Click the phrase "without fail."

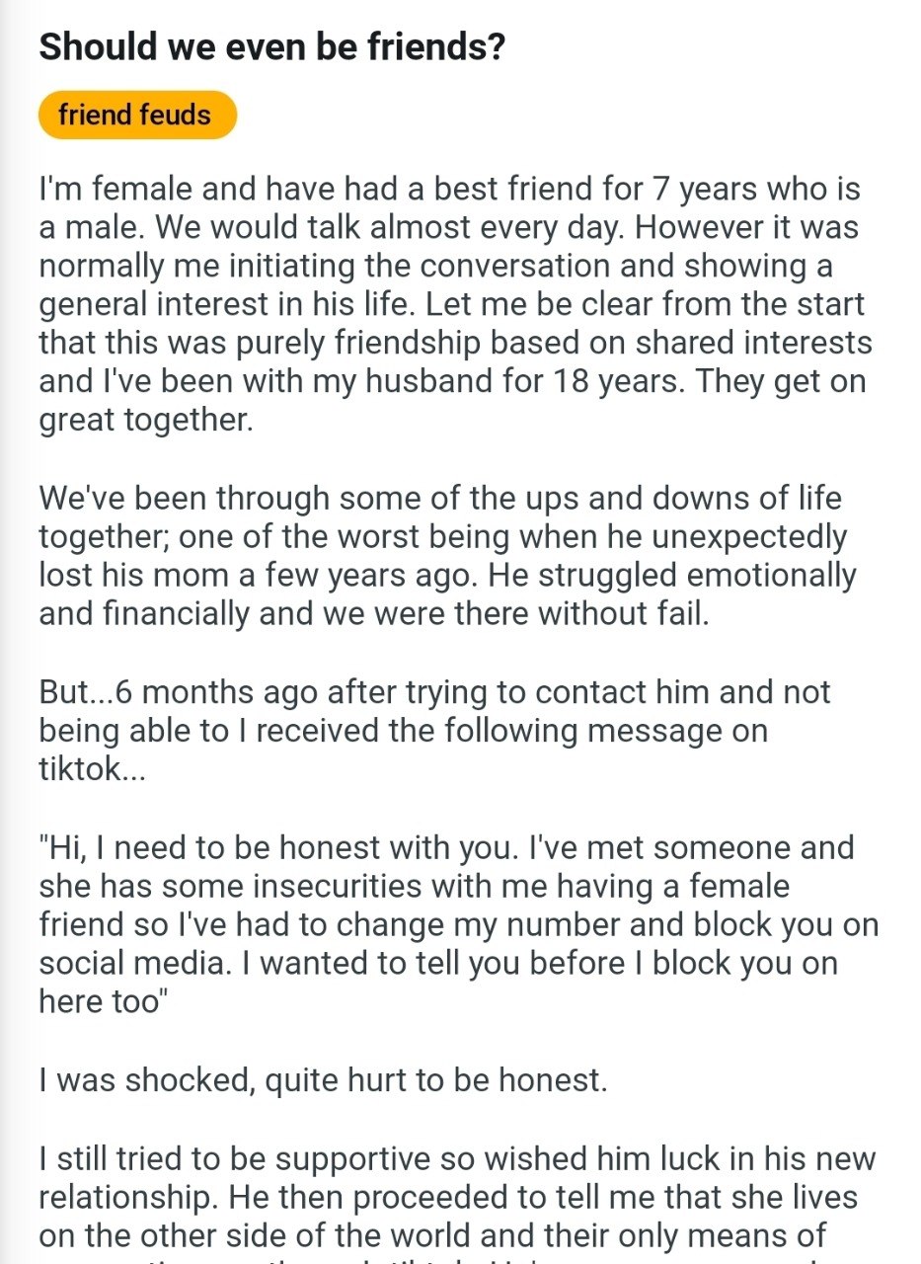[624, 614]
